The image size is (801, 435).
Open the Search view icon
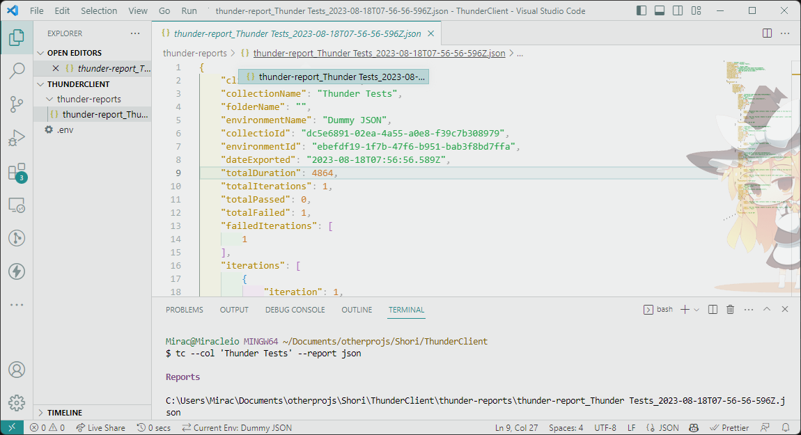[x=17, y=70]
